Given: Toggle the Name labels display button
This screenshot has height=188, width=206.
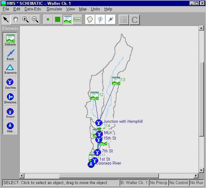Looking at the screenshot, I should [x=77, y=20].
